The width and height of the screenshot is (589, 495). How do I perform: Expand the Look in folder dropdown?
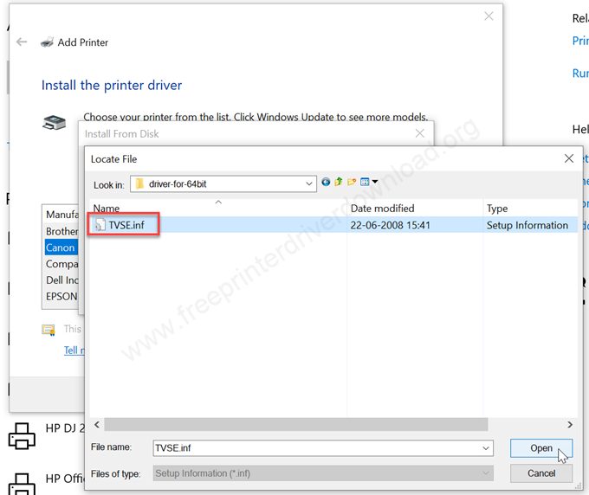[x=308, y=183]
